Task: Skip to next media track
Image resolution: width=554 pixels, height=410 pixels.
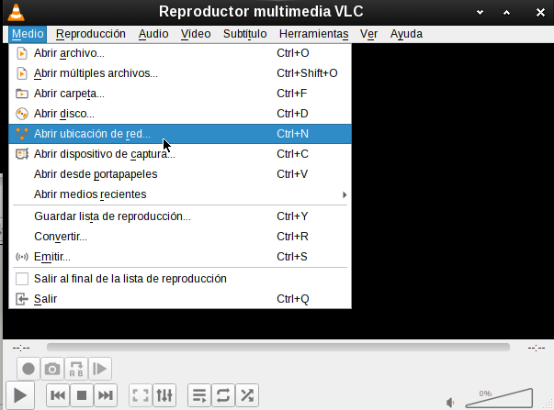Action: click(x=106, y=395)
